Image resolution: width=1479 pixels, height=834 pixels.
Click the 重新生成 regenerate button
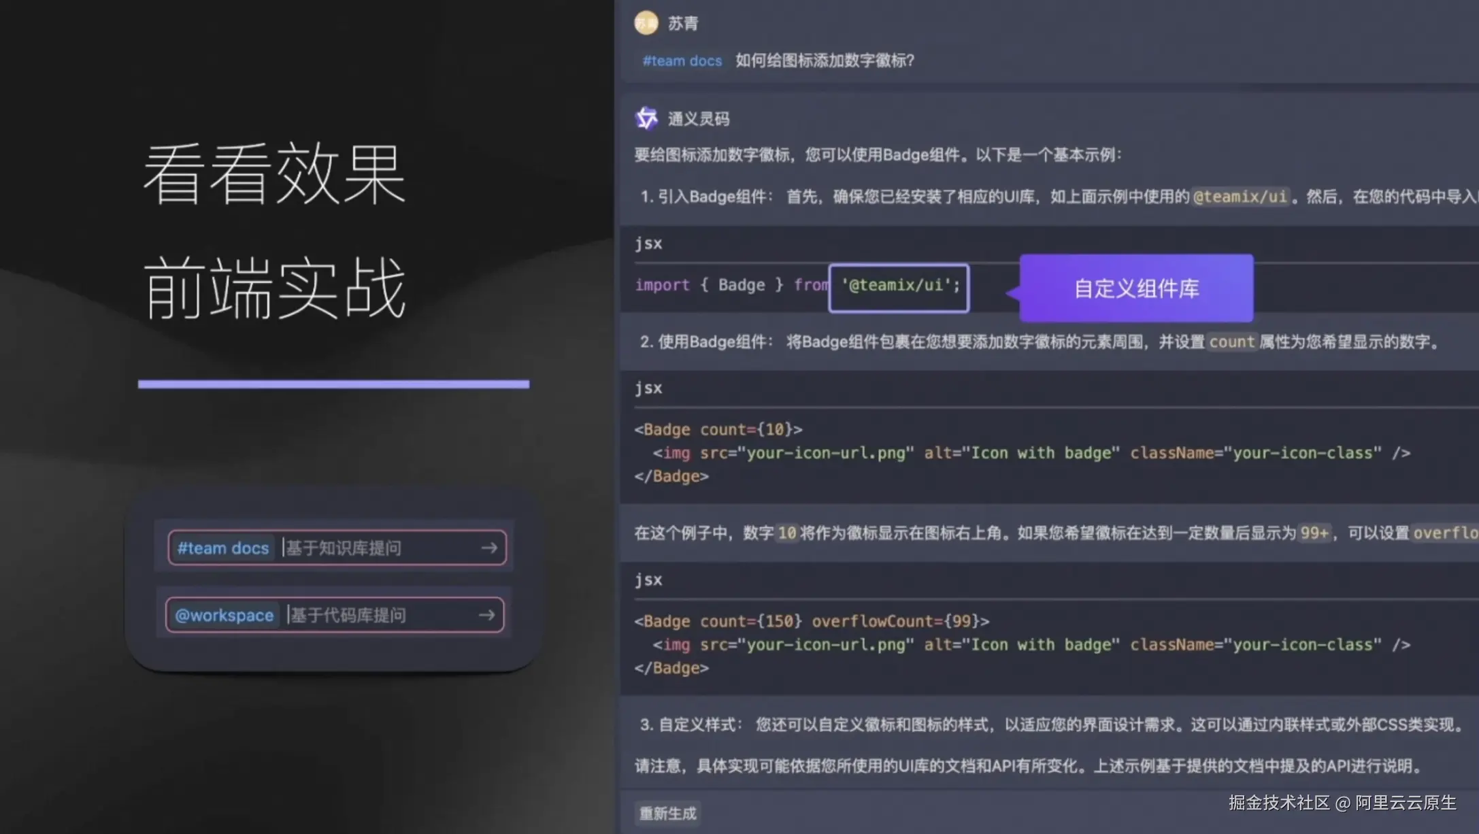click(x=667, y=813)
